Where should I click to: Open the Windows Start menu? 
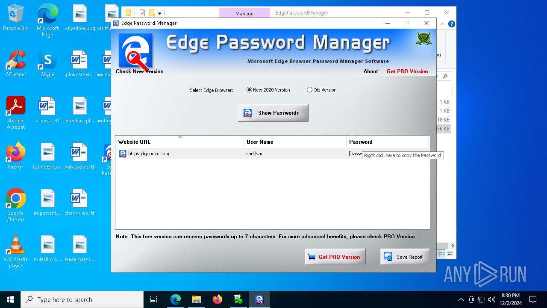point(10,299)
